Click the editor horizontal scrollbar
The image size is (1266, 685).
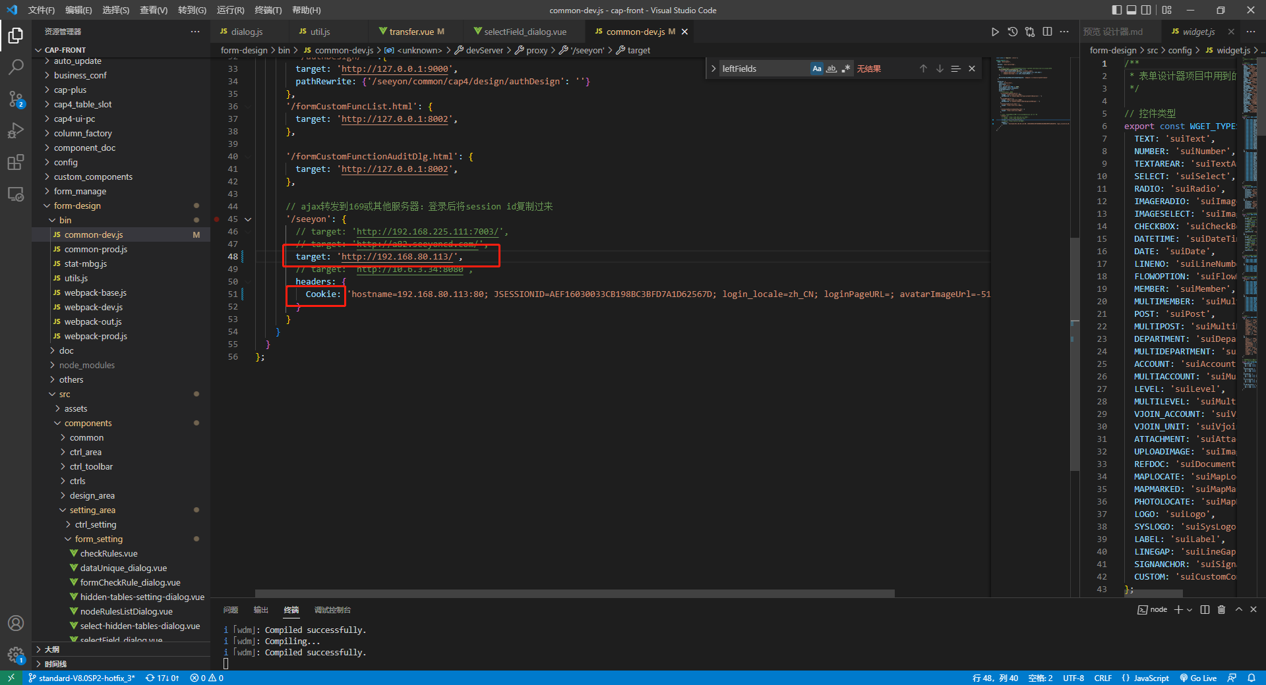(574, 593)
